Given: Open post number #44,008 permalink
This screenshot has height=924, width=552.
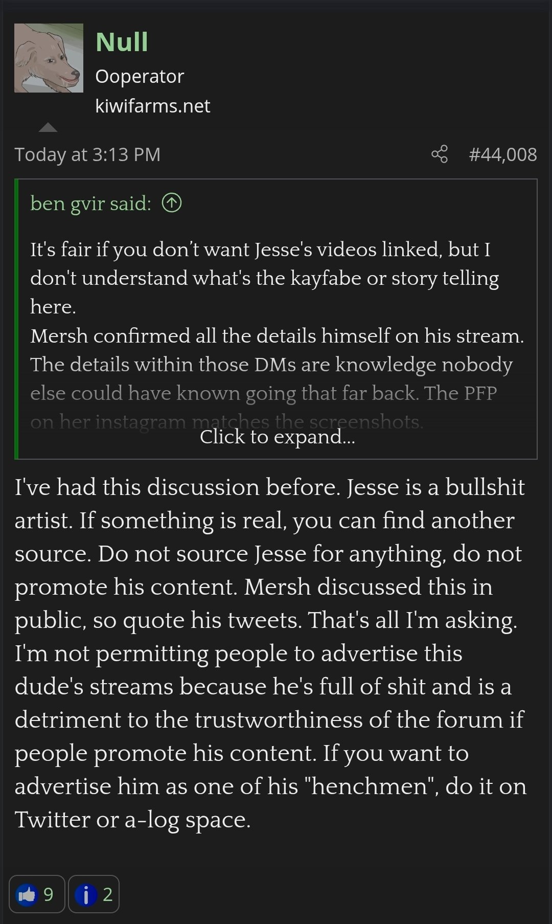Looking at the screenshot, I should [x=503, y=154].
